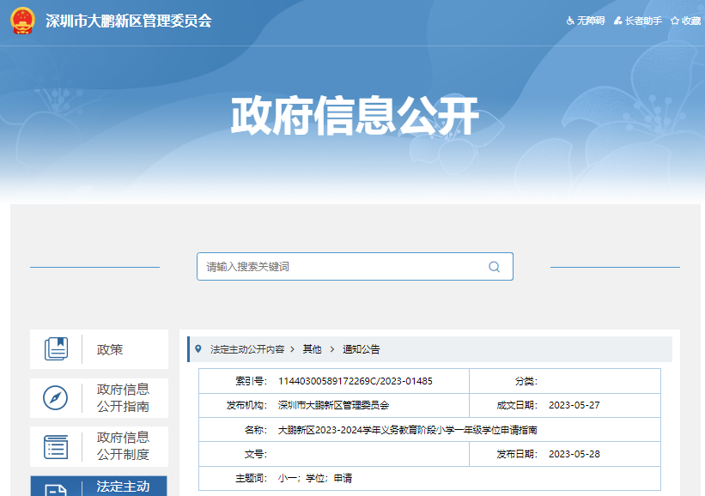The width and height of the screenshot is (705, 496).
Task: Open the 通知公告 breadcrumb link
Action: pos(361,349)
